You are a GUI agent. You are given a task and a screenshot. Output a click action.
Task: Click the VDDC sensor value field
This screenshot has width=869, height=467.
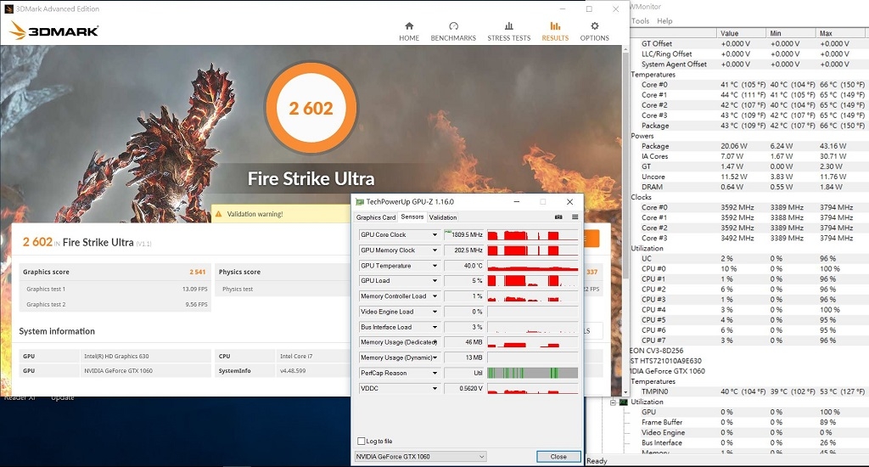pos(464,389)
